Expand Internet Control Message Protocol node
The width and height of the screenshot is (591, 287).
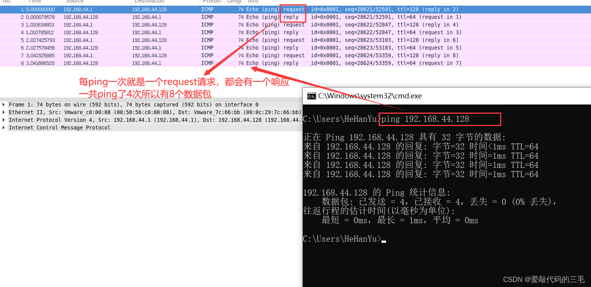[x=4, y=128]
